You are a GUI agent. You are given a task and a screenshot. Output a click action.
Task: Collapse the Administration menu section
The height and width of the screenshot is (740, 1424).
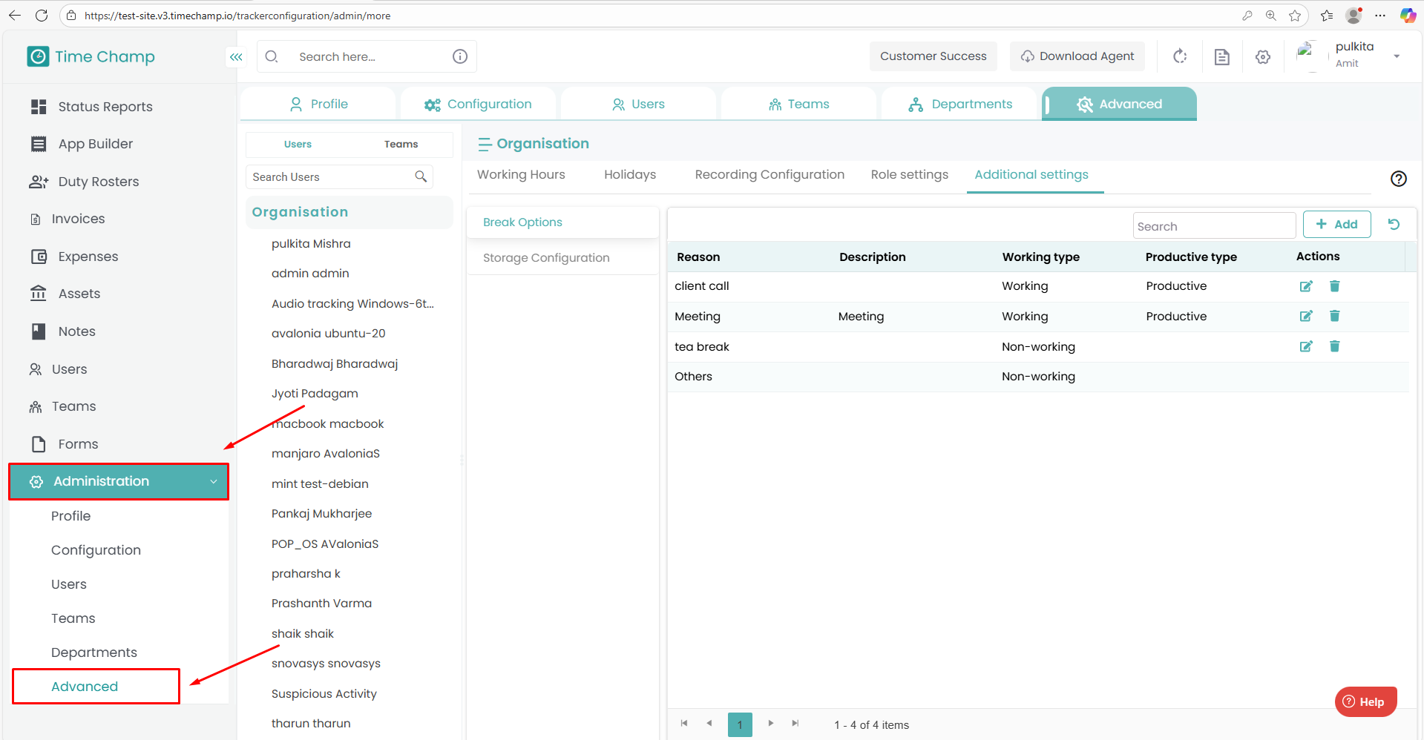pos(214,481)
